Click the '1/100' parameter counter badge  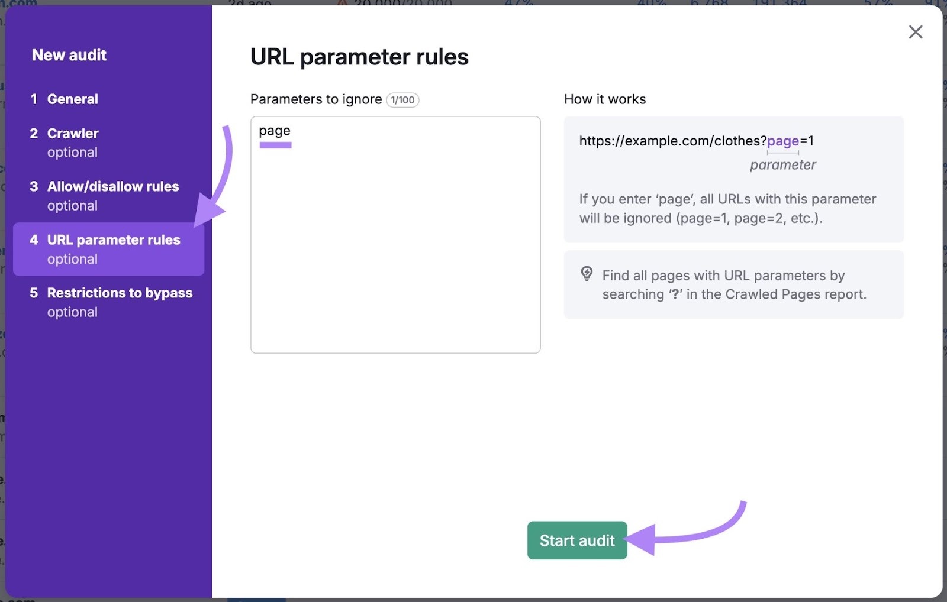click(403, 100)
